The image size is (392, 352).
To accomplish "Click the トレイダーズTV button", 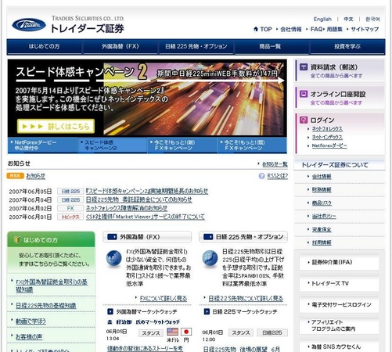I will [340, 283].
